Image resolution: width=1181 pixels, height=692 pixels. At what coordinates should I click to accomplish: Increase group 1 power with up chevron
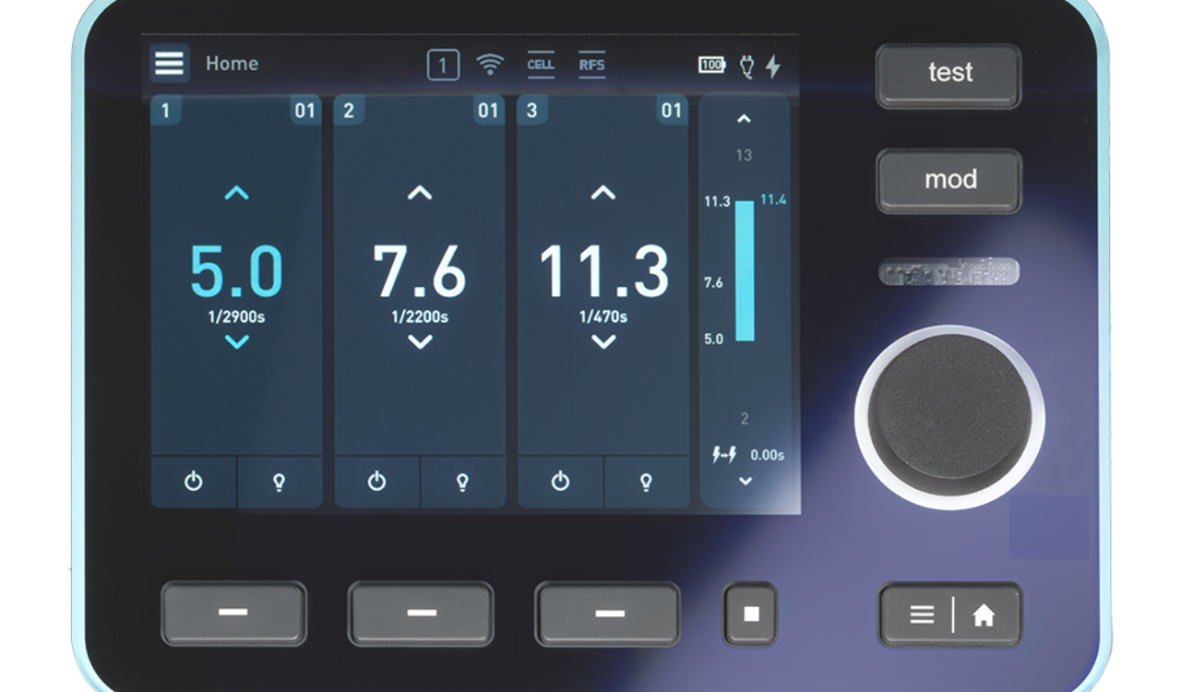pyautogui.click(x=237, y=193)
